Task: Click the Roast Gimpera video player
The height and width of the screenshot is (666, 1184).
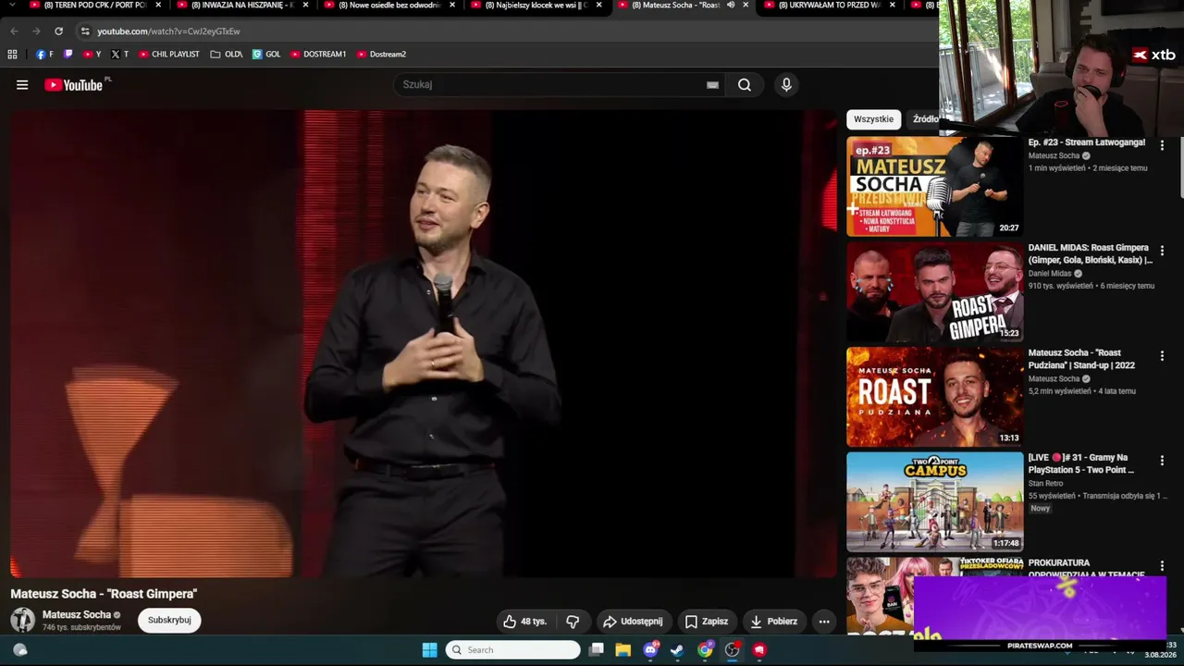Action: pyautogui.click(x=424, y=343)
